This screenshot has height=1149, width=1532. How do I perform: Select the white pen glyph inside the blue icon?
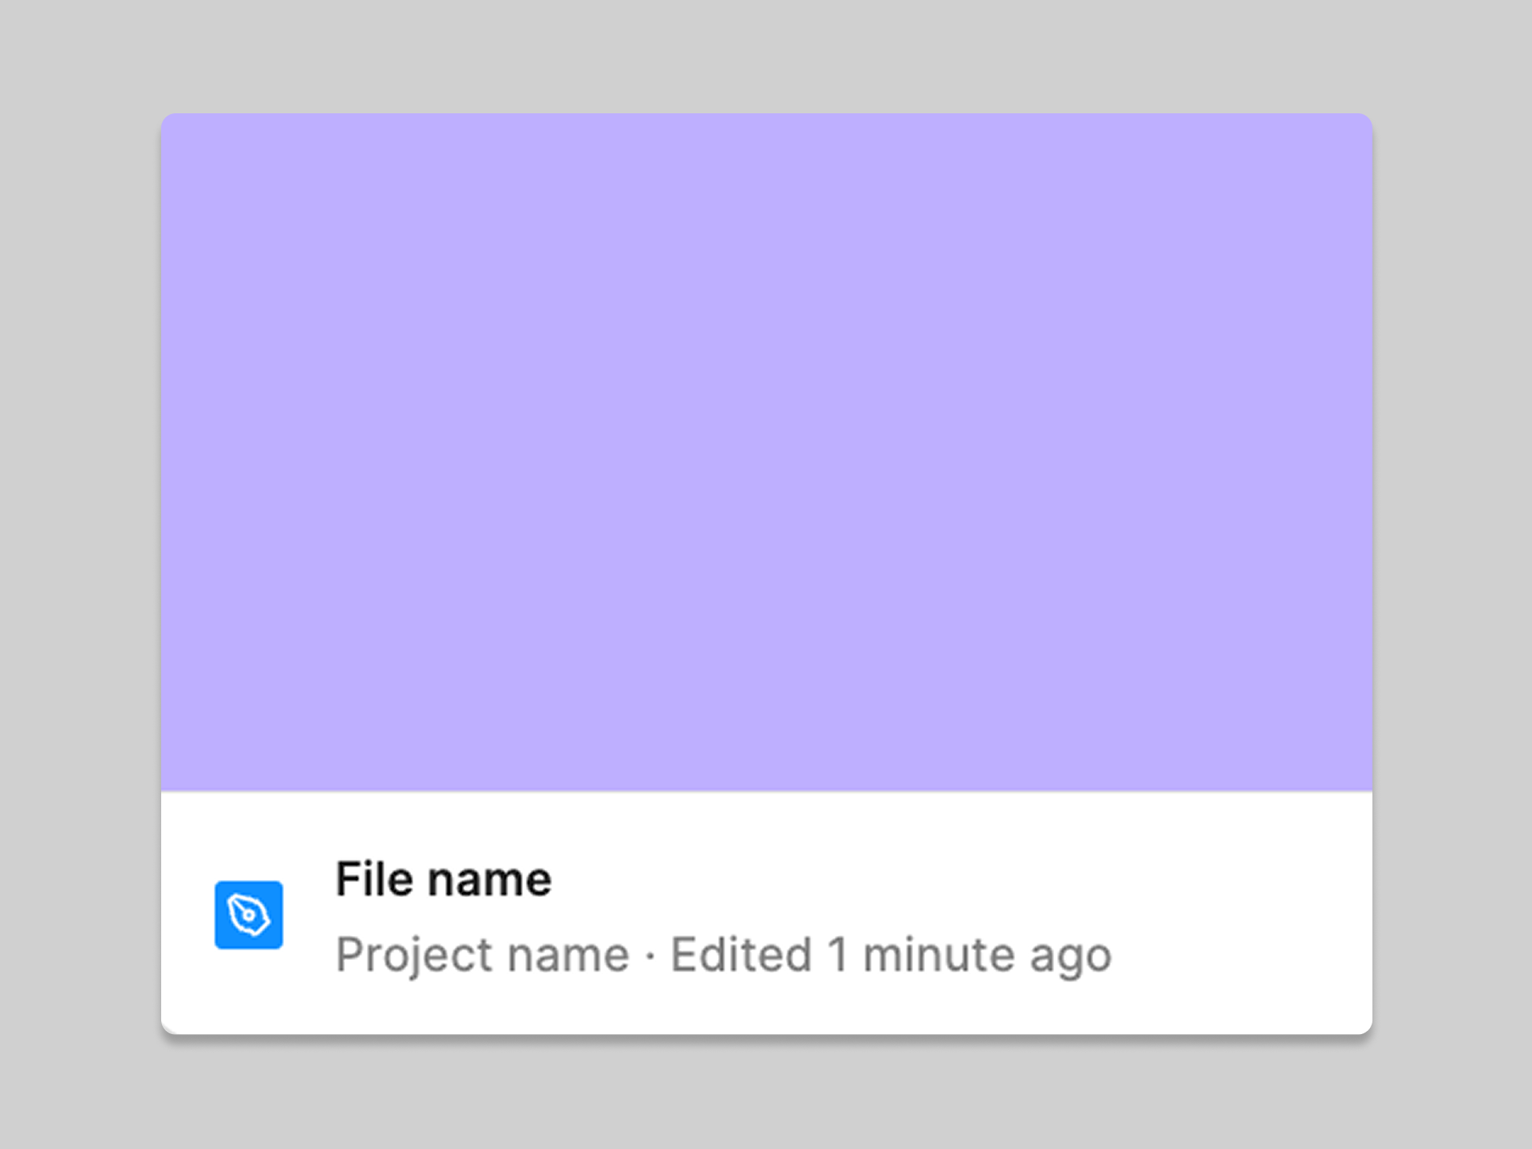point(248,914)
